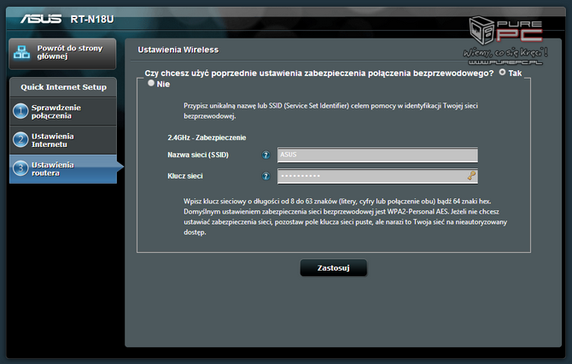Click the number 3 step circle icon
The width and height of the screenshot is (572, 364).
[20, 168]
